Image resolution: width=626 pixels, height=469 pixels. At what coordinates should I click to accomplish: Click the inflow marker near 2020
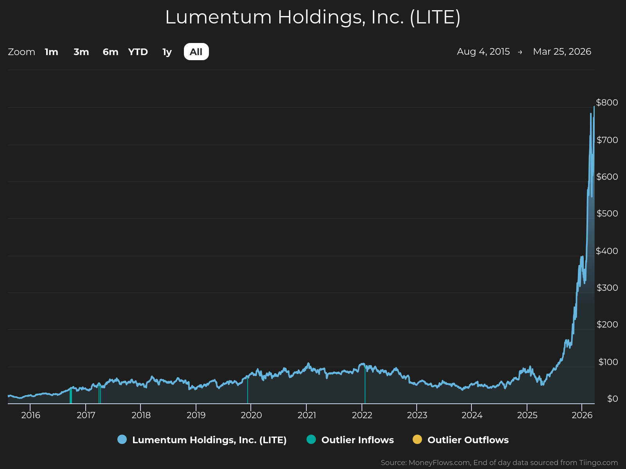coord(248,390)
